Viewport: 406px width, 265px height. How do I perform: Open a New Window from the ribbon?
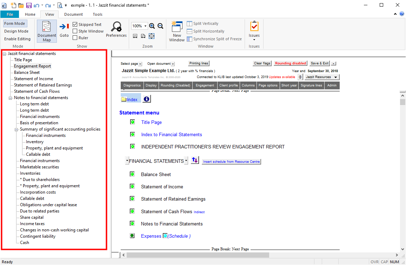(177, 31)
